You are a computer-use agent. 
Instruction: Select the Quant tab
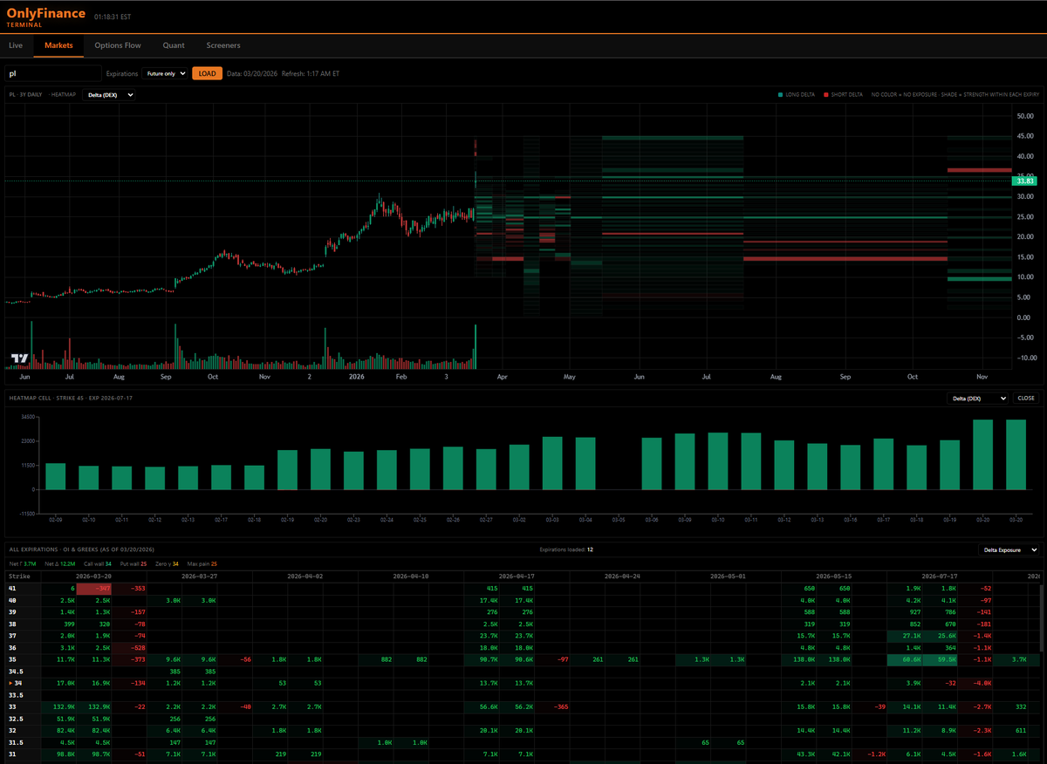pos(174,45)
